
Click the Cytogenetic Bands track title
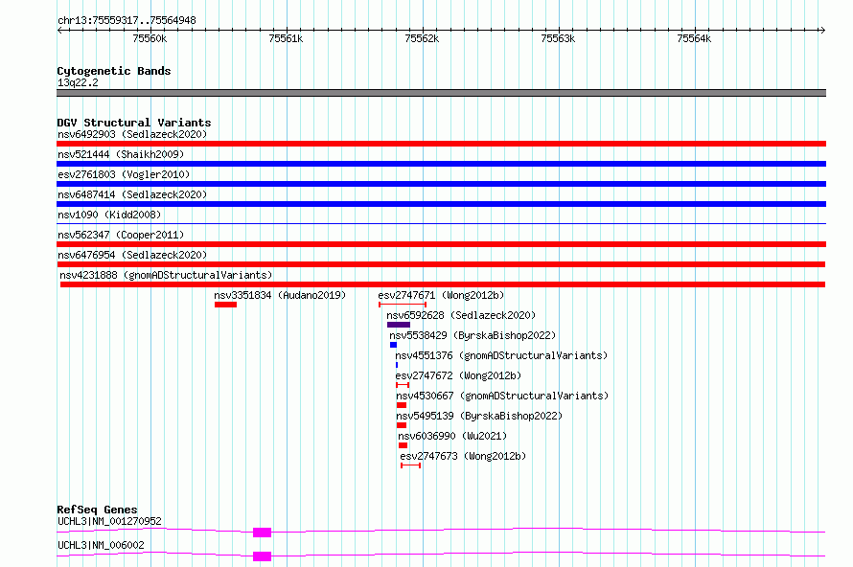[x=114, y=71]
